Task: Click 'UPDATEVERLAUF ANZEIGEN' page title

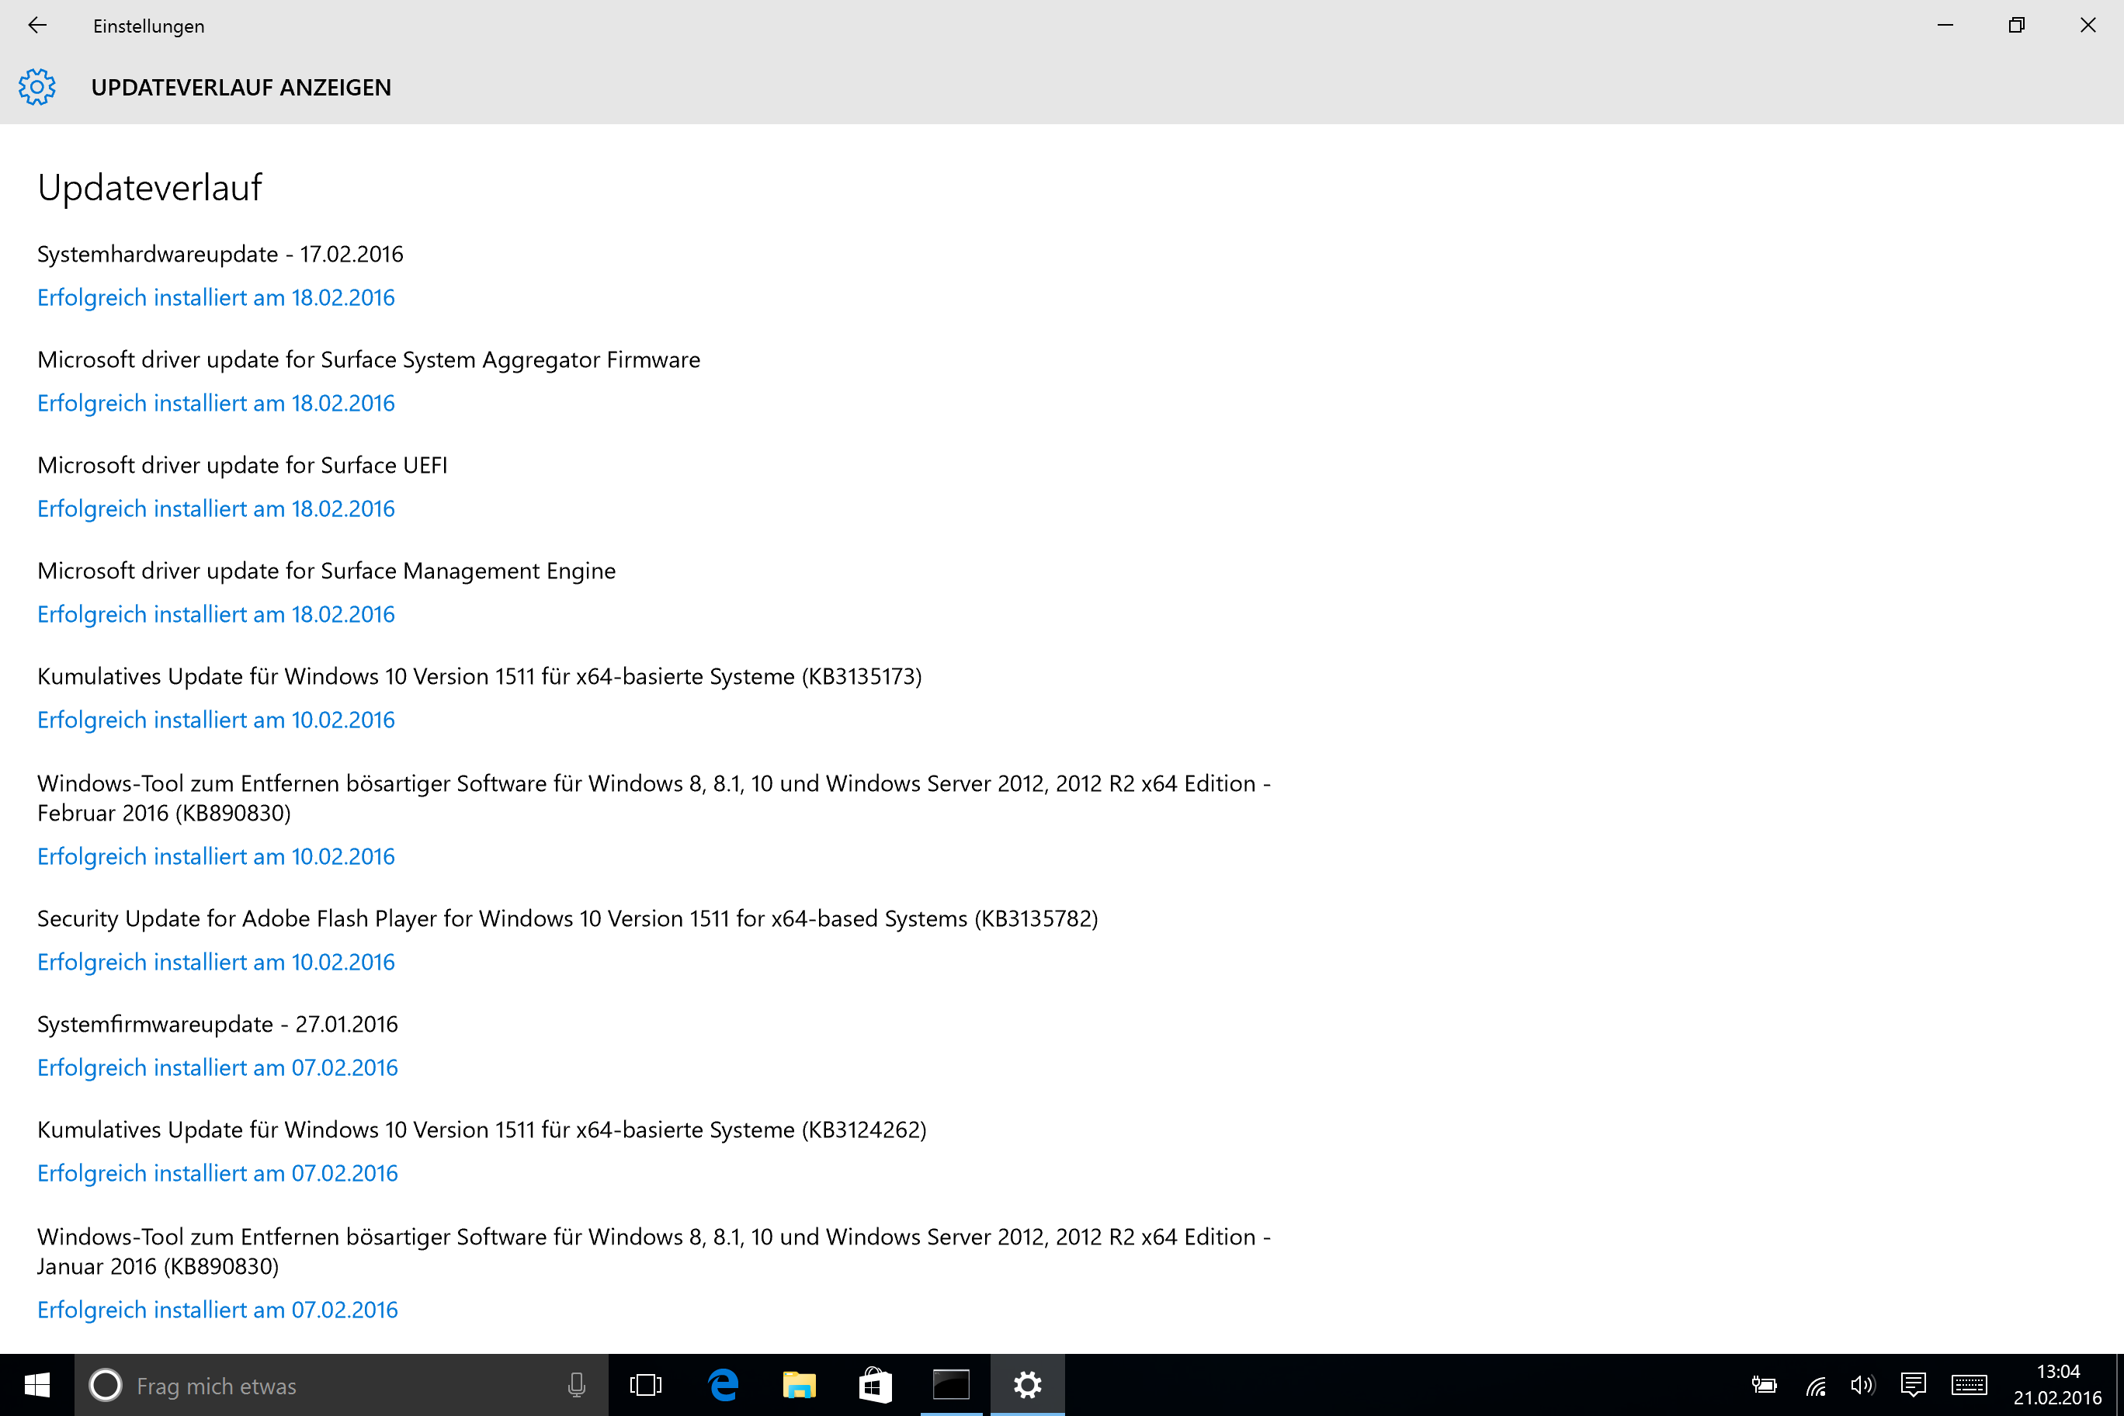Action: click(x=241, y=88)
